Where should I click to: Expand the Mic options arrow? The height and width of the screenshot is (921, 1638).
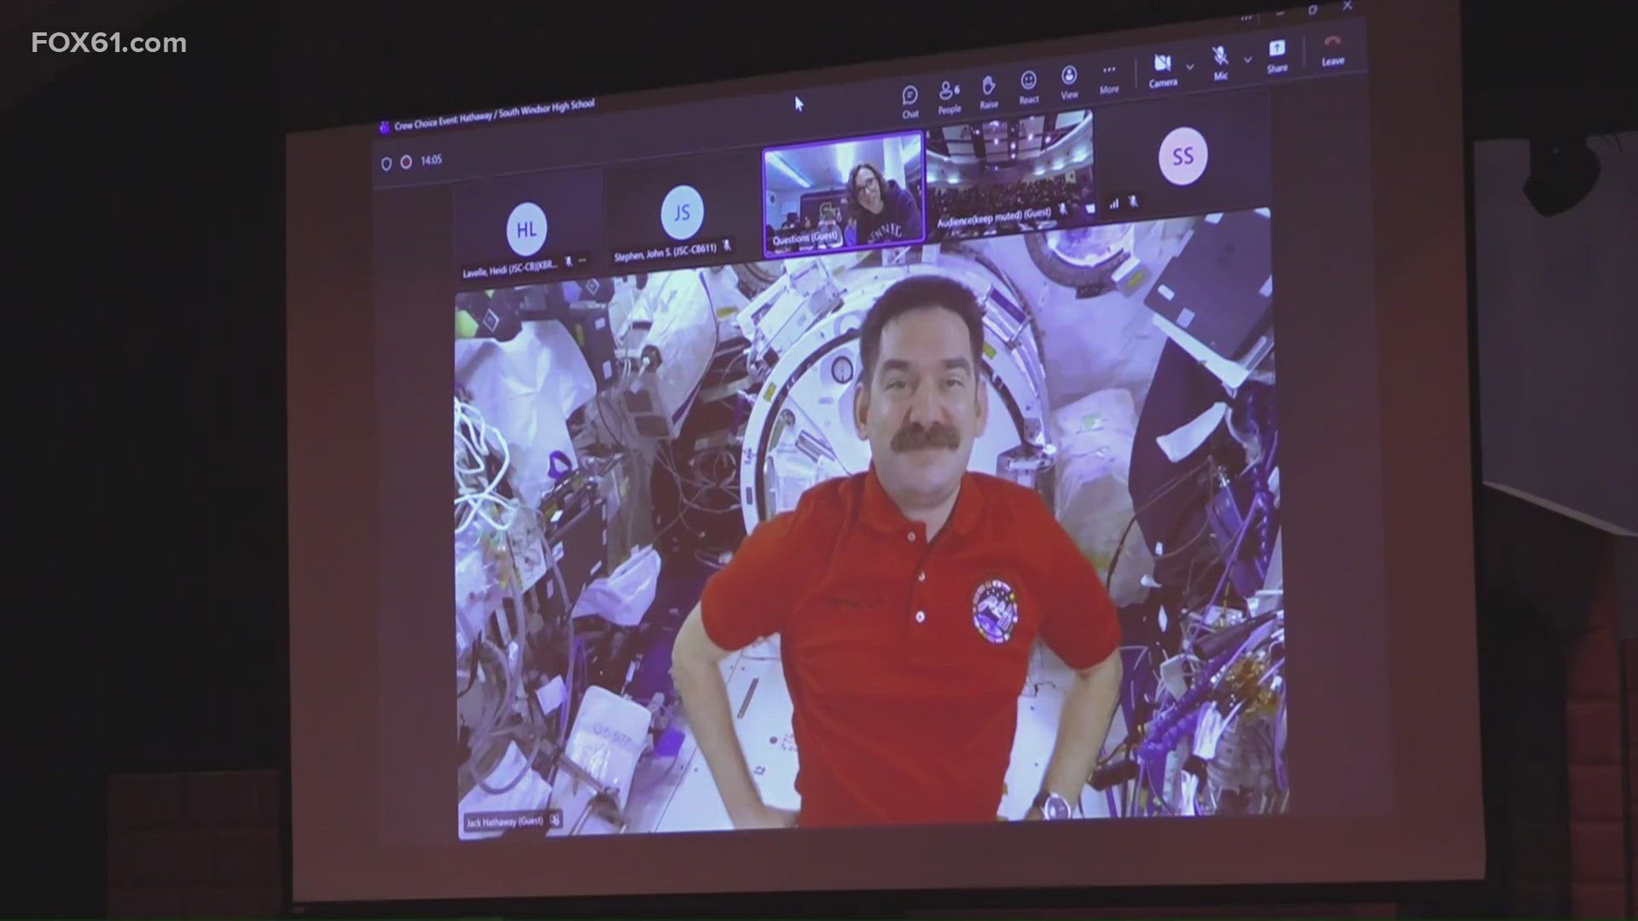[x=1248, y=60]
